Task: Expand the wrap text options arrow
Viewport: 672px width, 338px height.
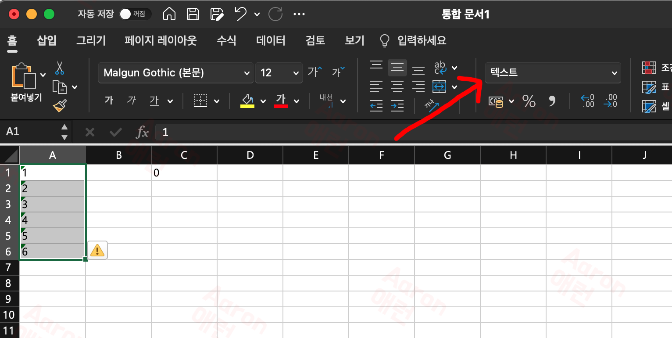Action: click(454, 68)
